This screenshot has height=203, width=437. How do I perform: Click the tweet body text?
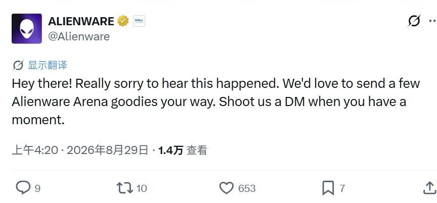215,102
